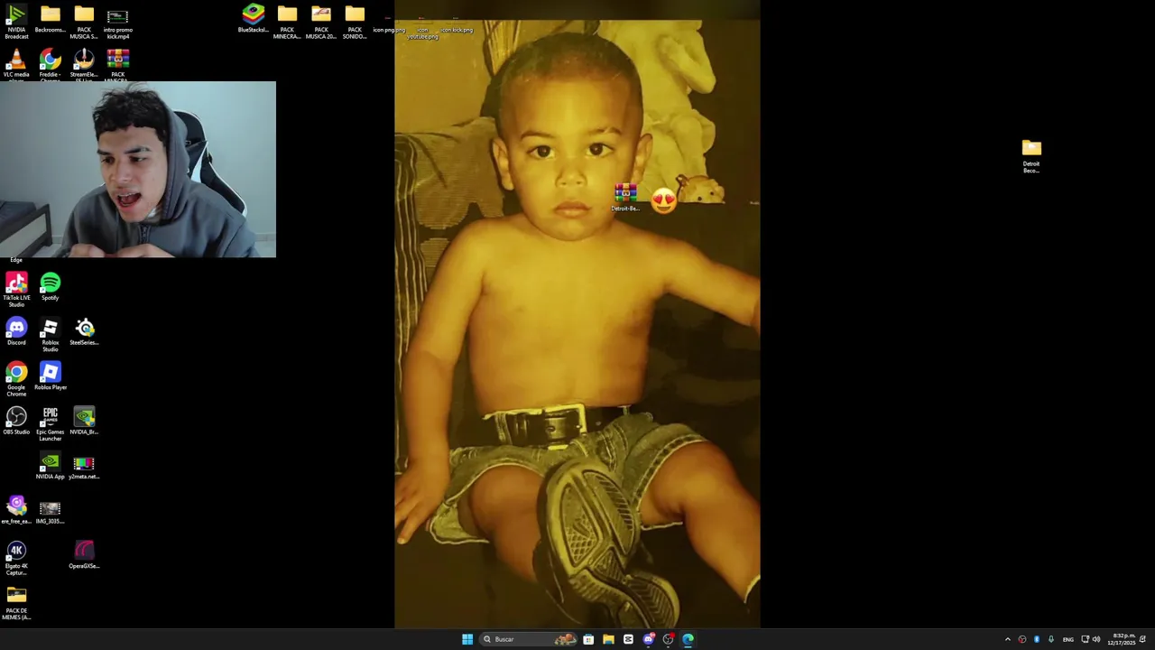The width and height of the screenshot is (1155, 650).
Task: Open the NVIDIA App shortcut
Action: 50,466
